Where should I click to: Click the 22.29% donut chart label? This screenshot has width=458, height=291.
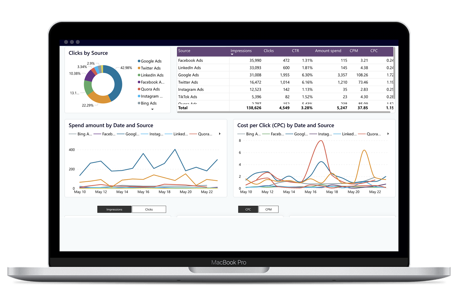pos(87,106)
